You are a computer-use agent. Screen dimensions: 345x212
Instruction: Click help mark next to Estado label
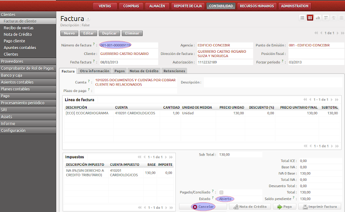(x=213, y=197)
